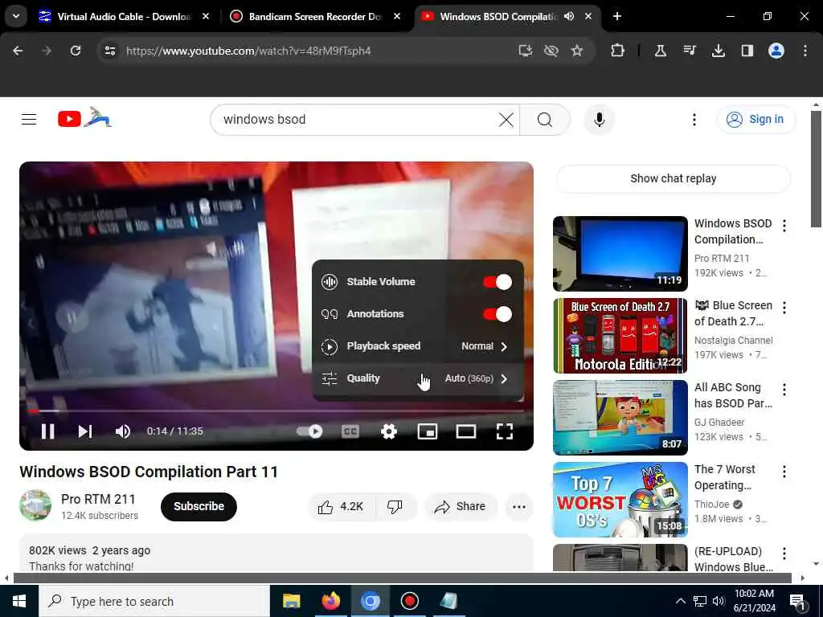Click the Sign in button
Screen dimensions: 823x617
tap(755, 120)
